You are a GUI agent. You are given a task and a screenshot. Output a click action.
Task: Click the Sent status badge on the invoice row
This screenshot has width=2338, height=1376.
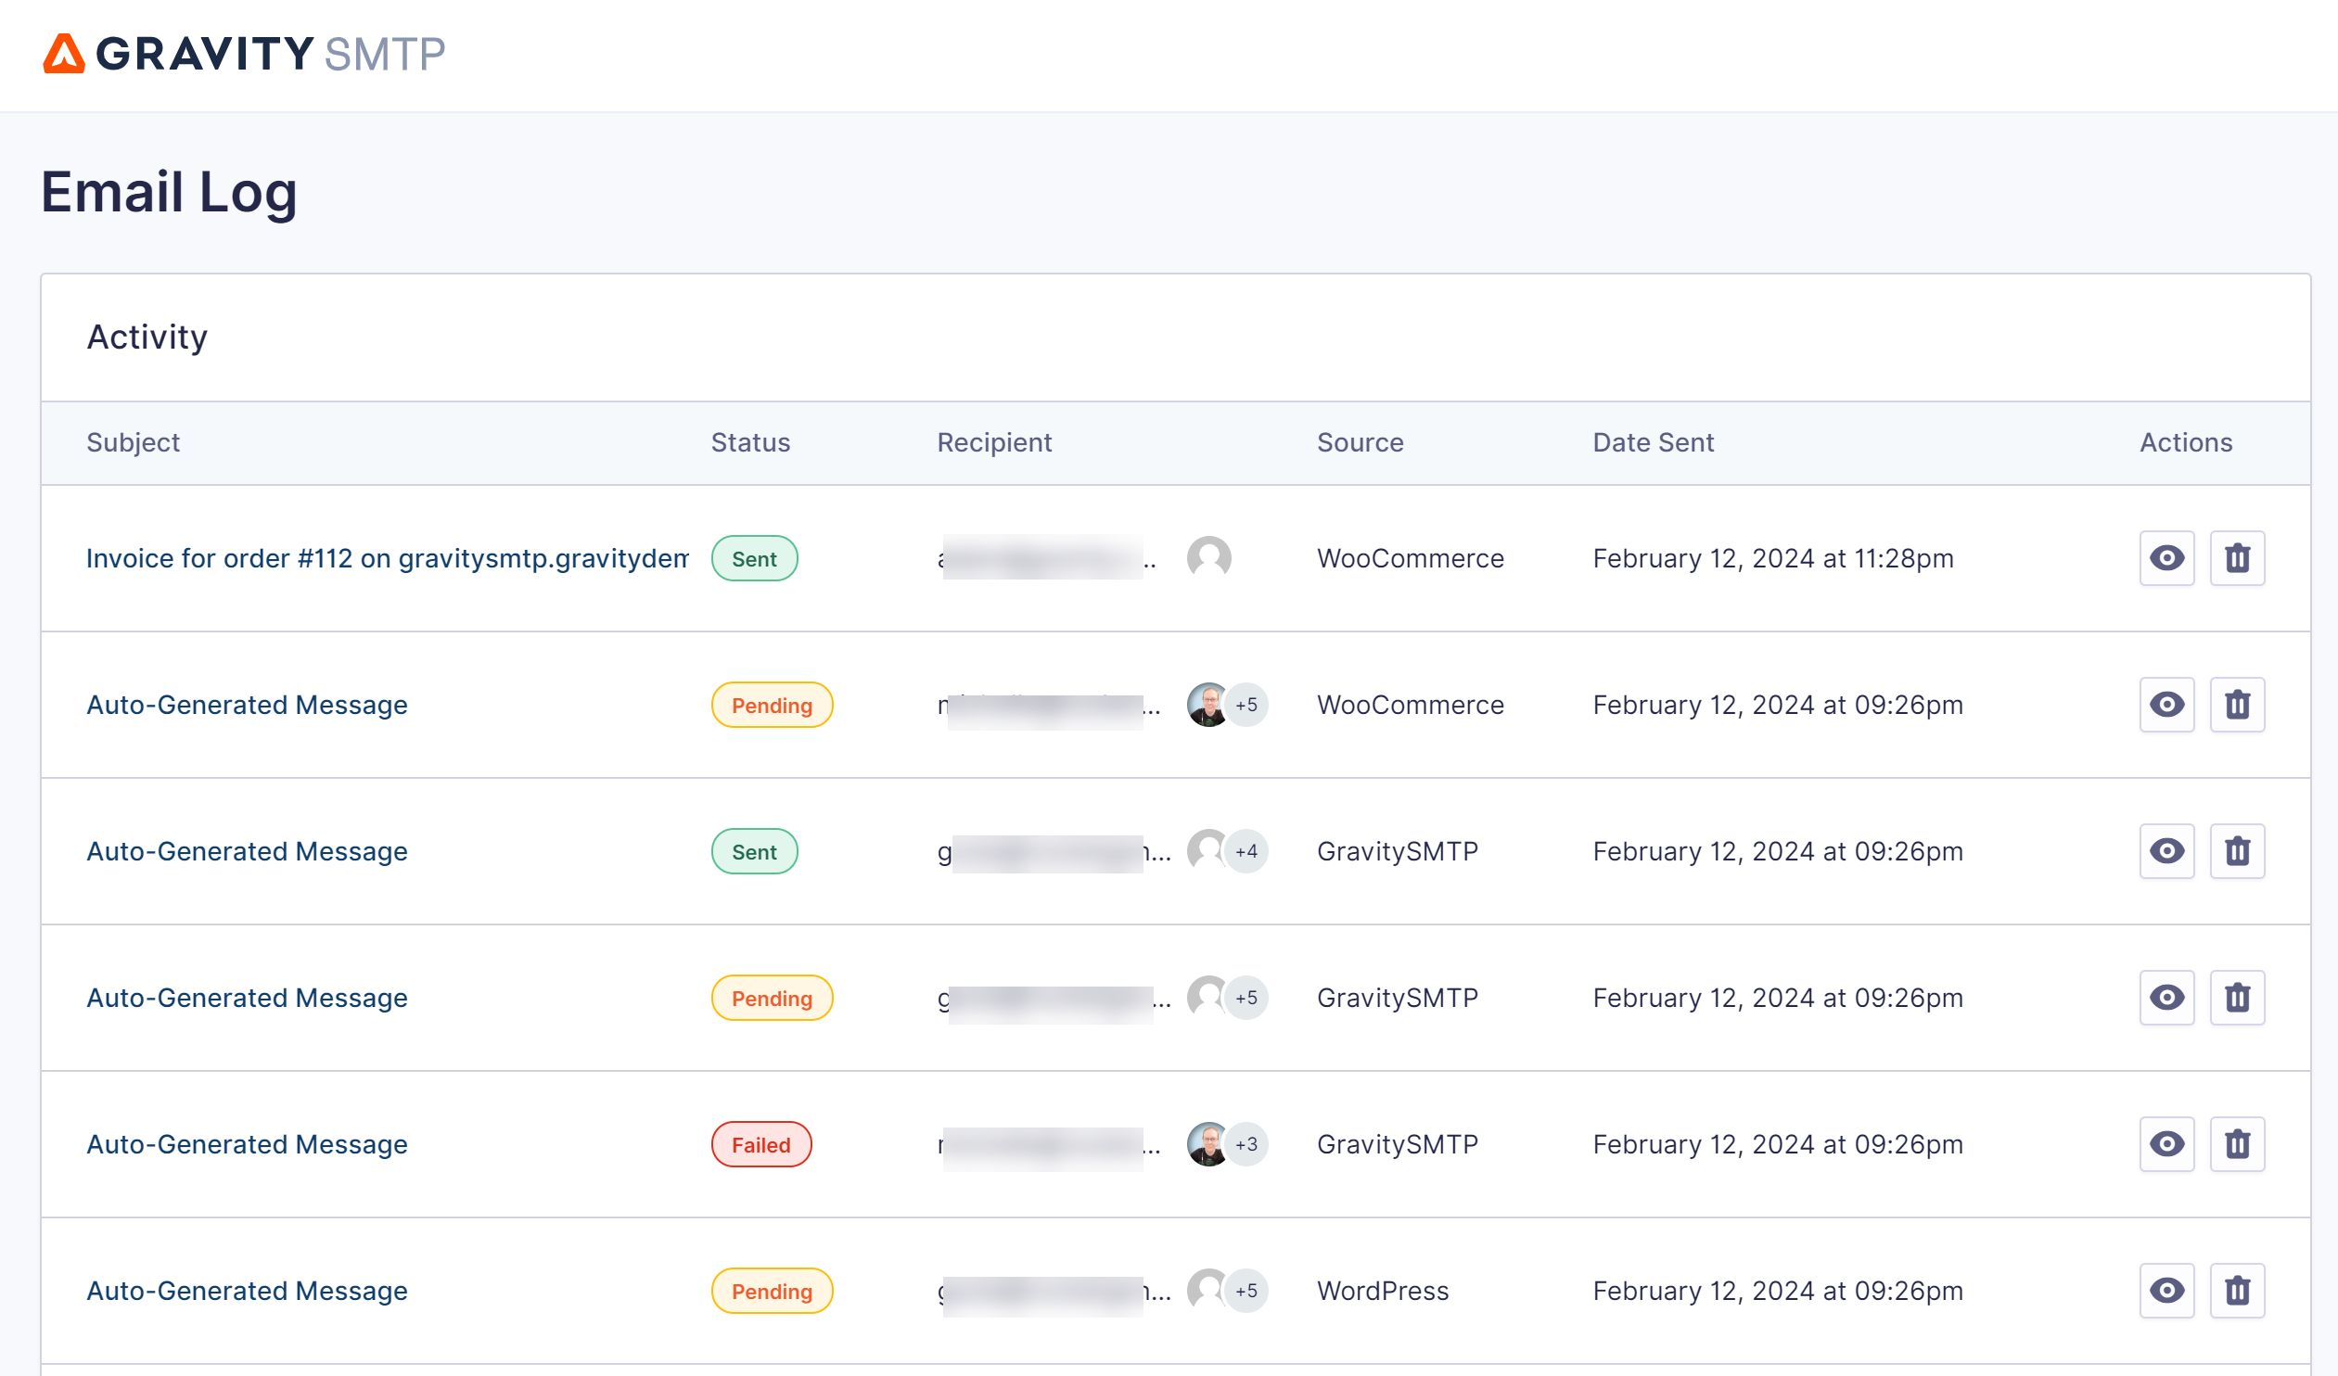(754, 557)
